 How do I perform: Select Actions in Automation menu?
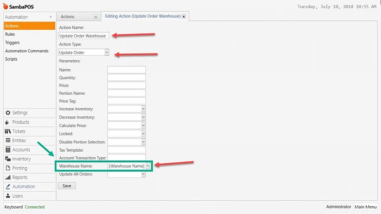click(x=29, y=26)
